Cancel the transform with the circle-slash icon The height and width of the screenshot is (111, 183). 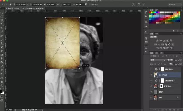coord(139,5)
